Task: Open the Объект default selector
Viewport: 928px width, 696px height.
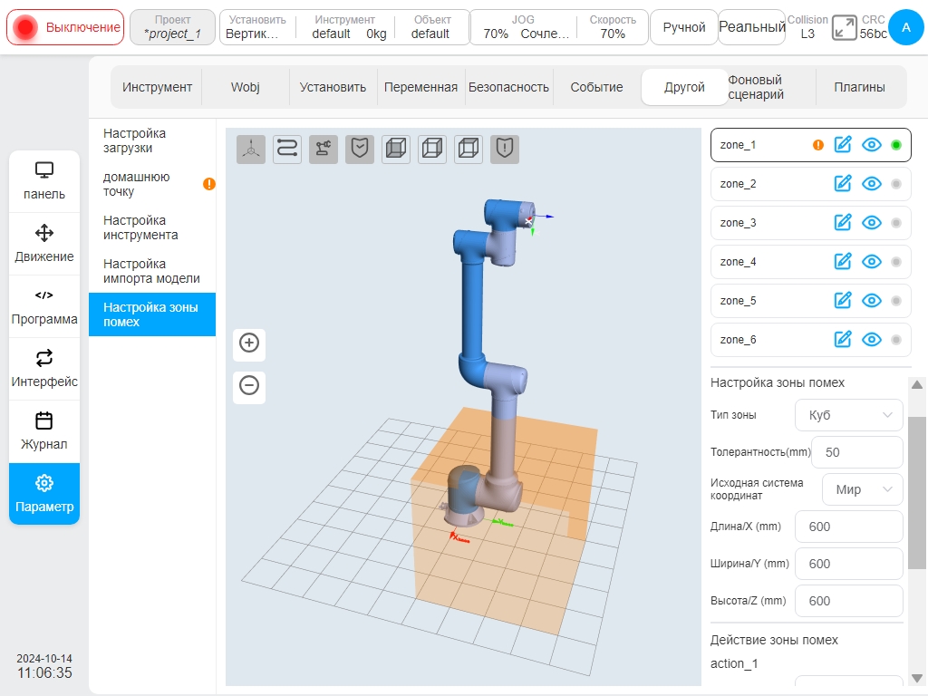Action: pos(431,27)
